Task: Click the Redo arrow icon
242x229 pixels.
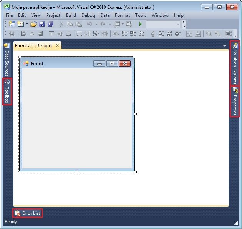Action: [x=103, y=24]
